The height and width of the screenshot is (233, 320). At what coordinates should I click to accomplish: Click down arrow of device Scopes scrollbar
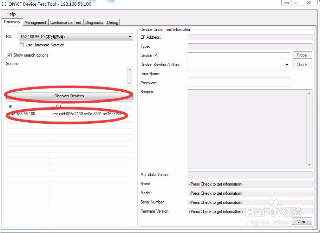(x=309, y=165)
